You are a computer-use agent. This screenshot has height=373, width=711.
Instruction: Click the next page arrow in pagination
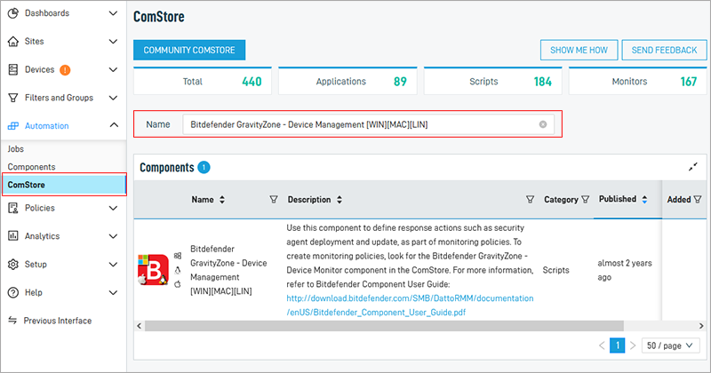pyautogui.click(x=633, y=345)
